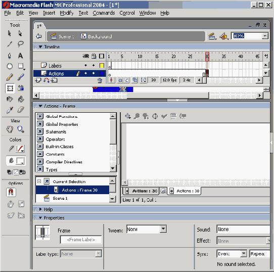Image resolution: width=274 pixels, height=272 pixels.
Task: Open the Control menu
Action: click(x=127, y=13)
